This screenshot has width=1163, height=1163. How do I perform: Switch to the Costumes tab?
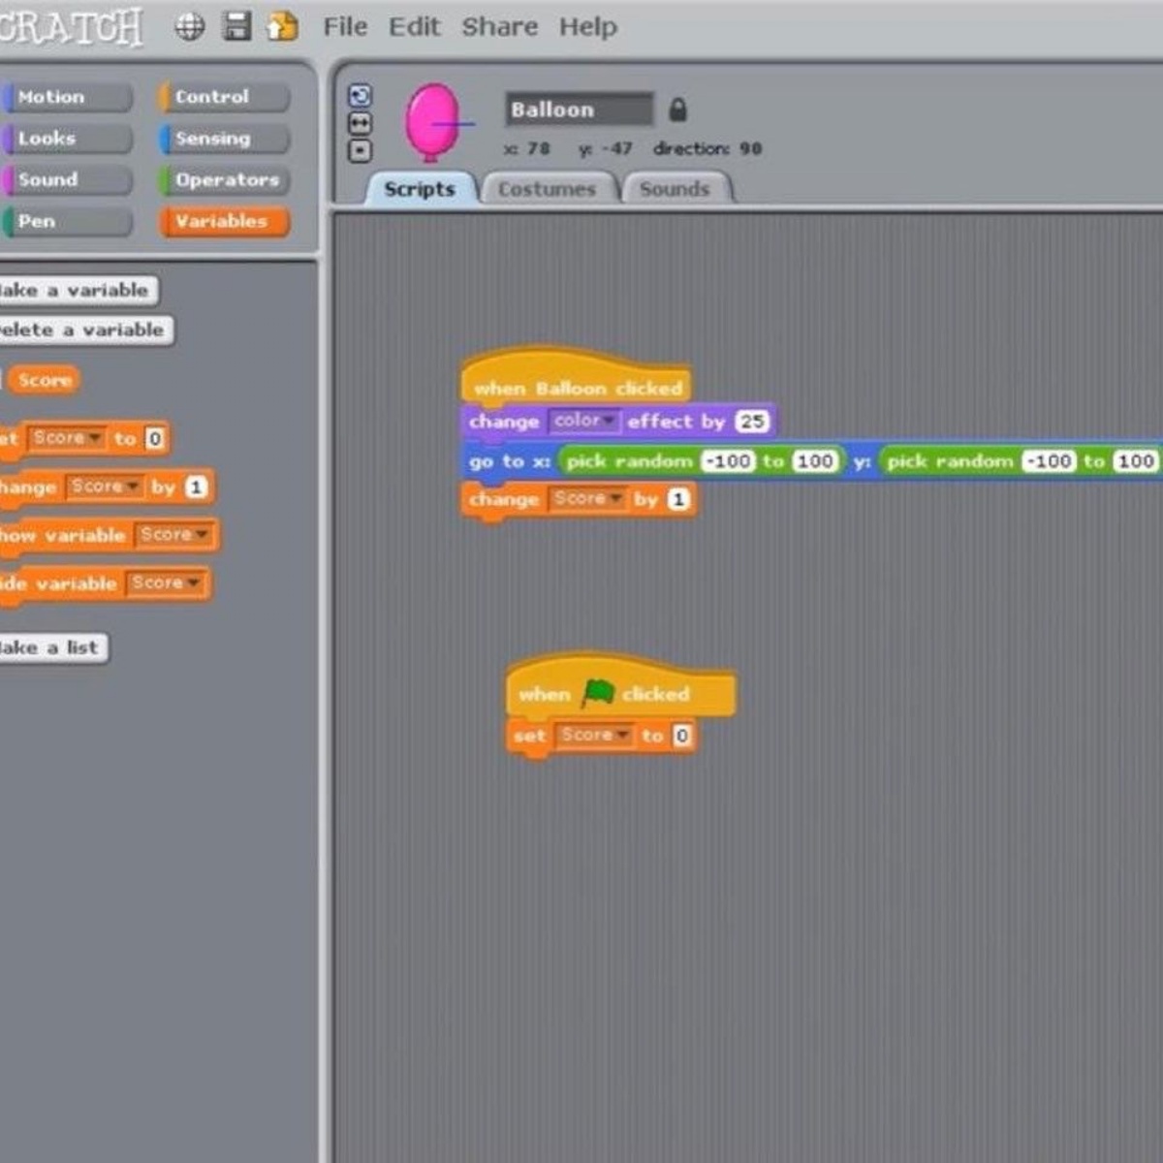547,189
